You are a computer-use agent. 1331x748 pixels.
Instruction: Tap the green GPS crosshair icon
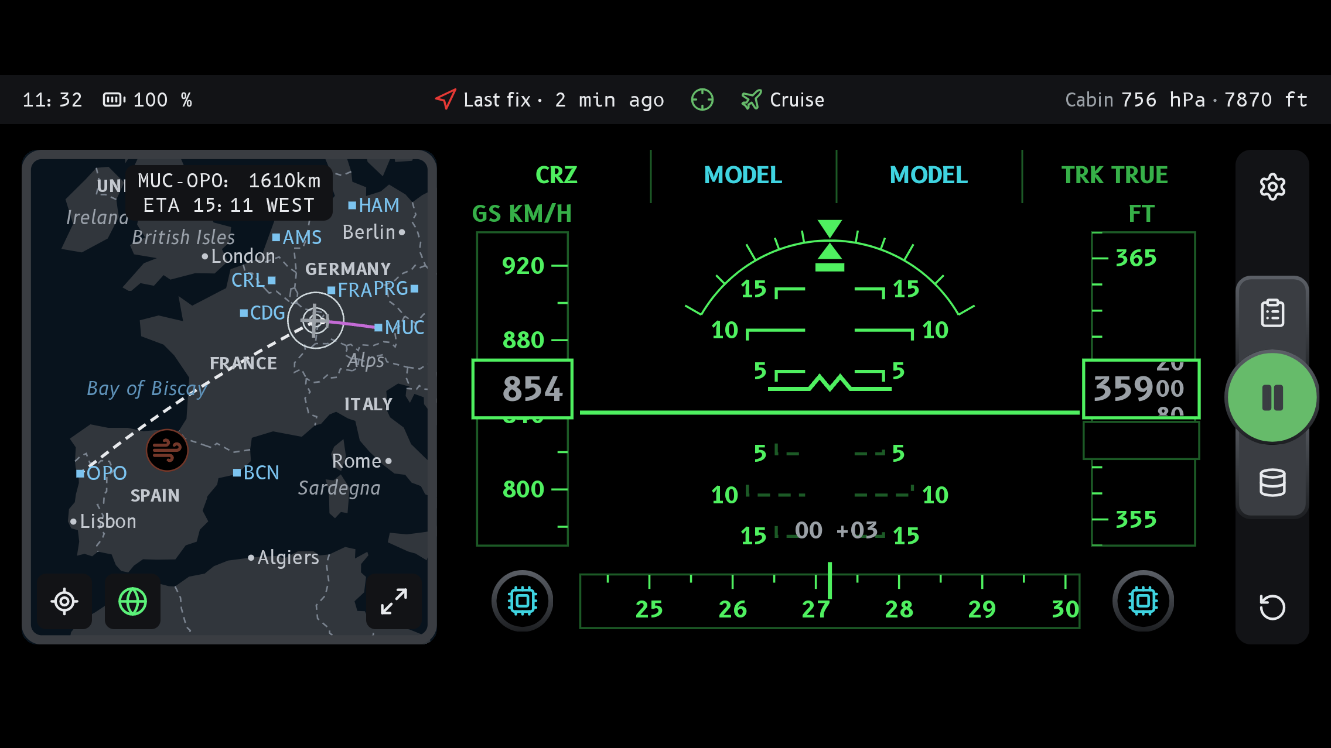pyautogui.click(x=702, y=99)
